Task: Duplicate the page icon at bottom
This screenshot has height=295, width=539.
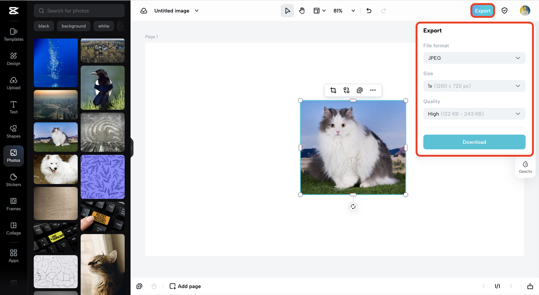Action: point(139,286)
